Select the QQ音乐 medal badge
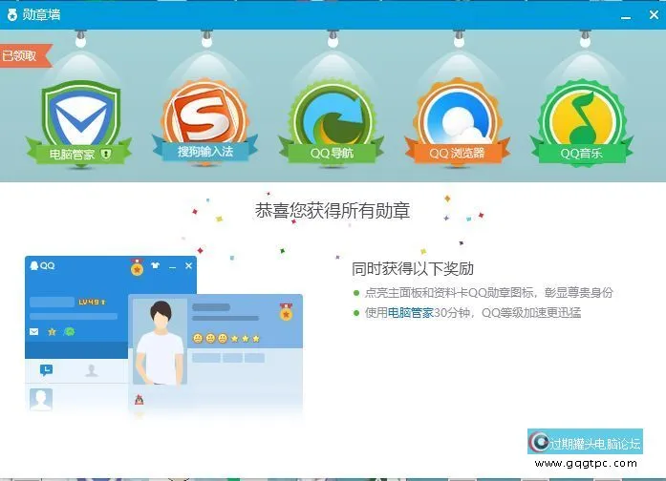Image resolution: width=666 pixels, height=481 pixels. pos(582,123)
